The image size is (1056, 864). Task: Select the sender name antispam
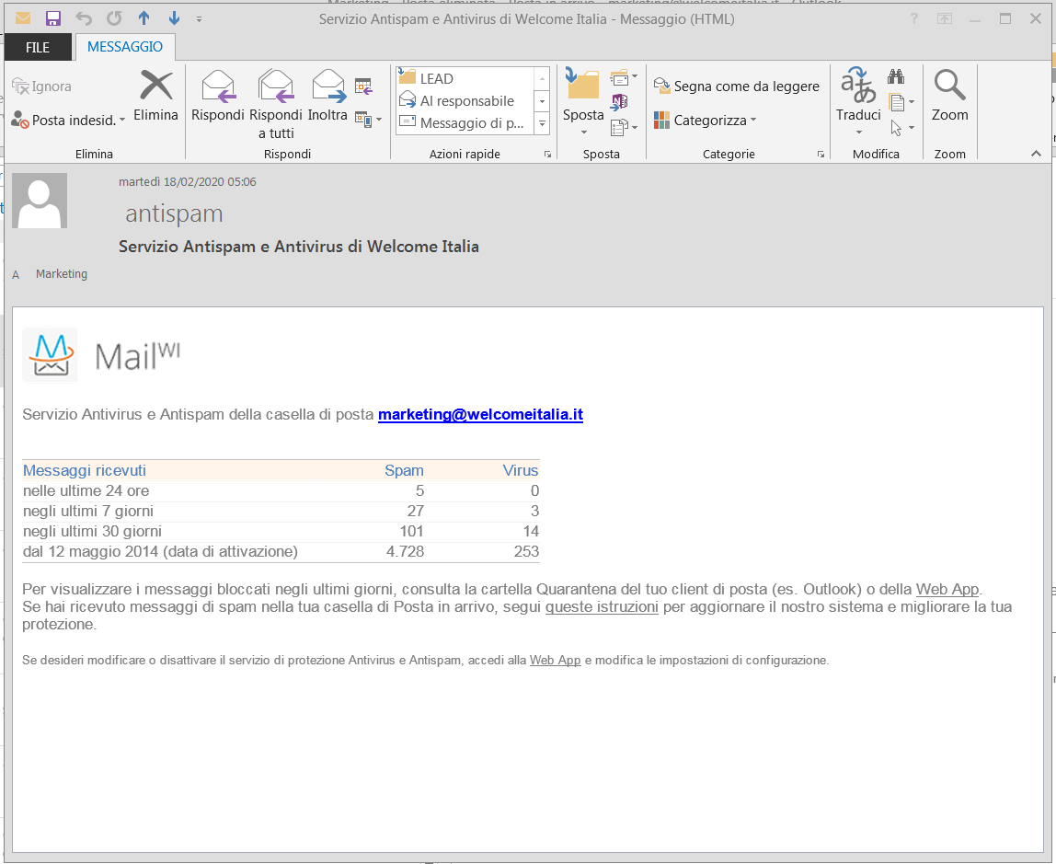(174, 213)
